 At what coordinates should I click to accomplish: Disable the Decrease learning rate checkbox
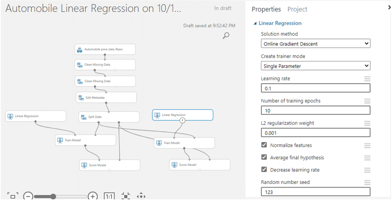pos(264,169)
